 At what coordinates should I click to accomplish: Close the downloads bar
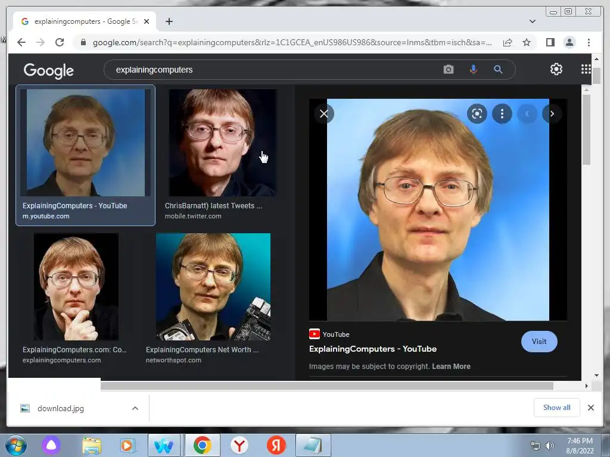pyautogui.click(x=590, y=408)
